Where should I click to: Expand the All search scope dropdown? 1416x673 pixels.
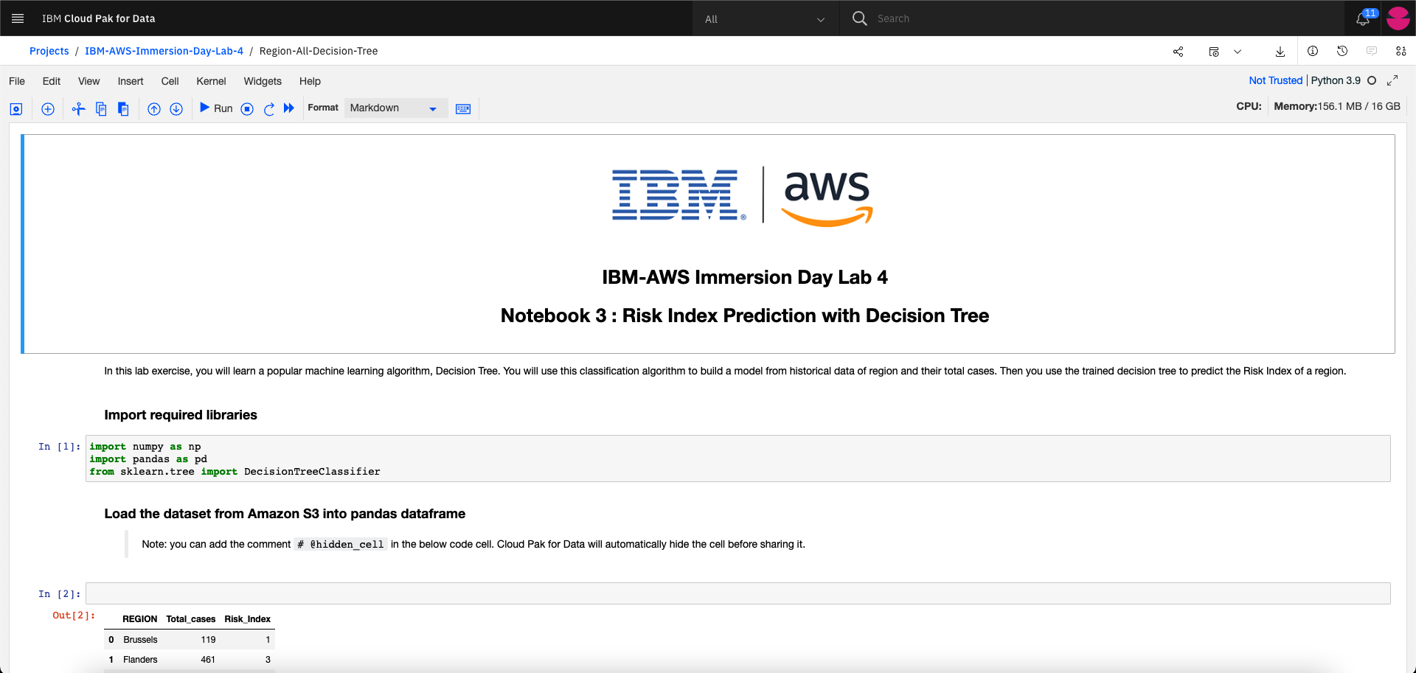point(766,18)
